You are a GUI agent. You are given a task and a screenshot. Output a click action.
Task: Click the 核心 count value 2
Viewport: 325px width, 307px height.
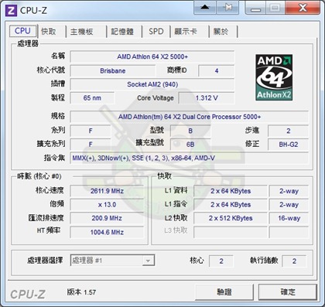click(221, 261)
